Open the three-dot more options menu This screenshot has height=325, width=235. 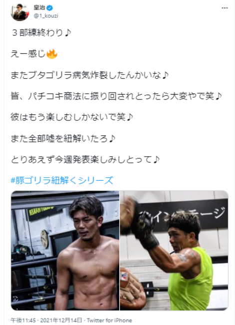[x=225, y=8]
